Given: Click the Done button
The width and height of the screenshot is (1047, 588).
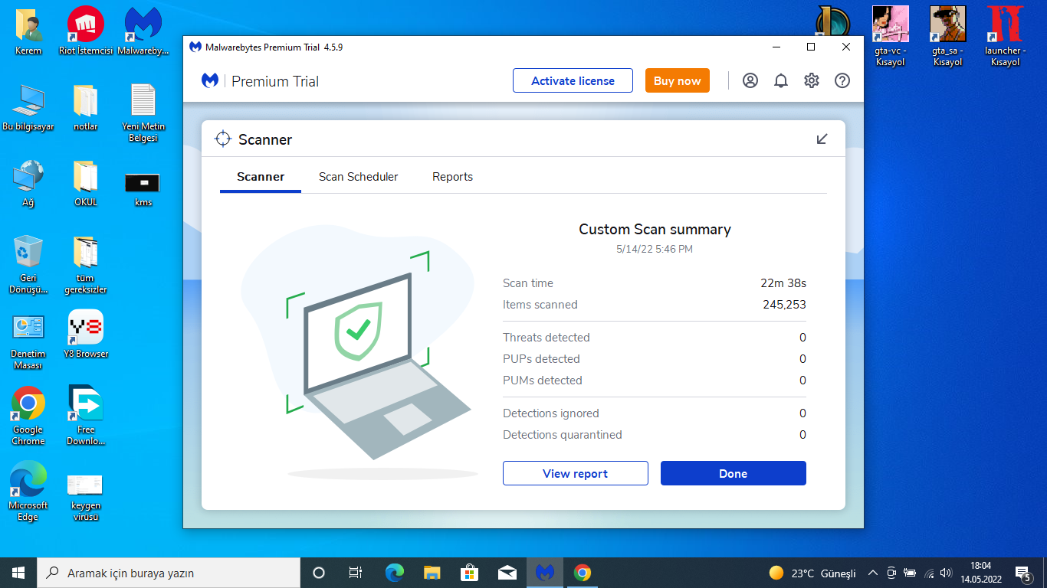Looking at the screenshot, I should click(x=734, y=473).
